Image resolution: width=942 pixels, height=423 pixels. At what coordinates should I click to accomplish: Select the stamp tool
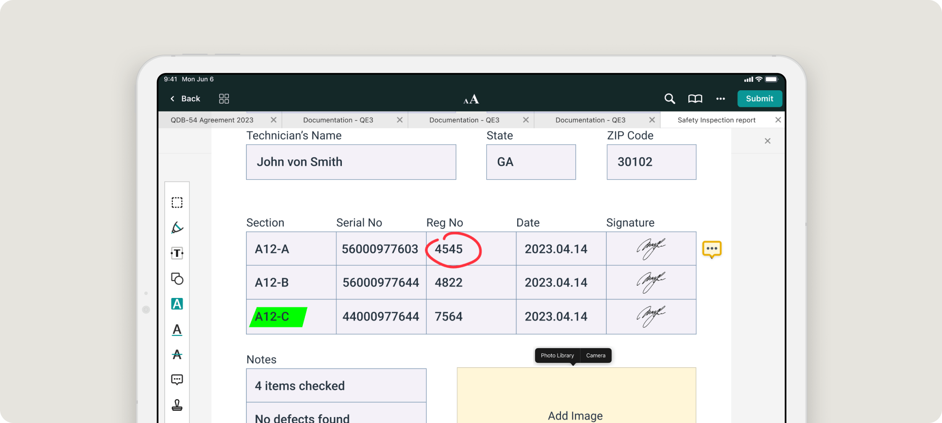click(177, 405)
